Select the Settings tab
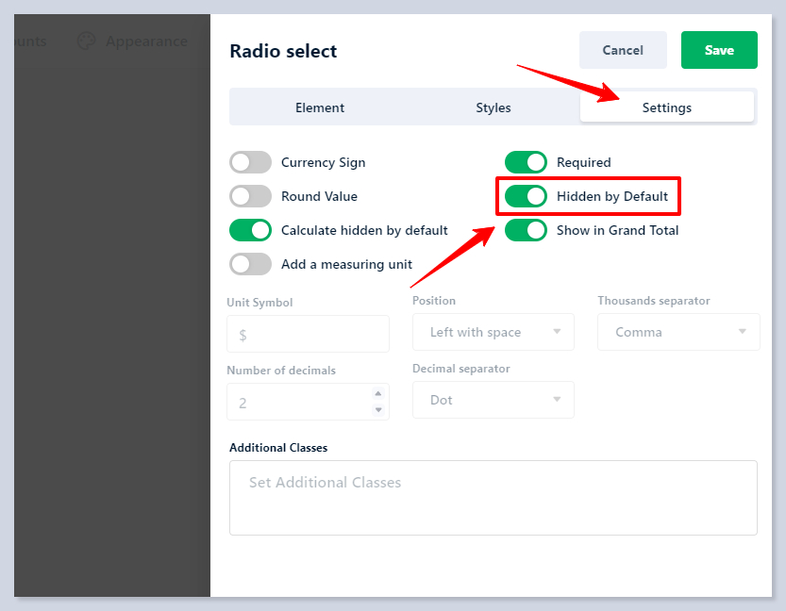786x611 pixels. (x=667, y=107)
